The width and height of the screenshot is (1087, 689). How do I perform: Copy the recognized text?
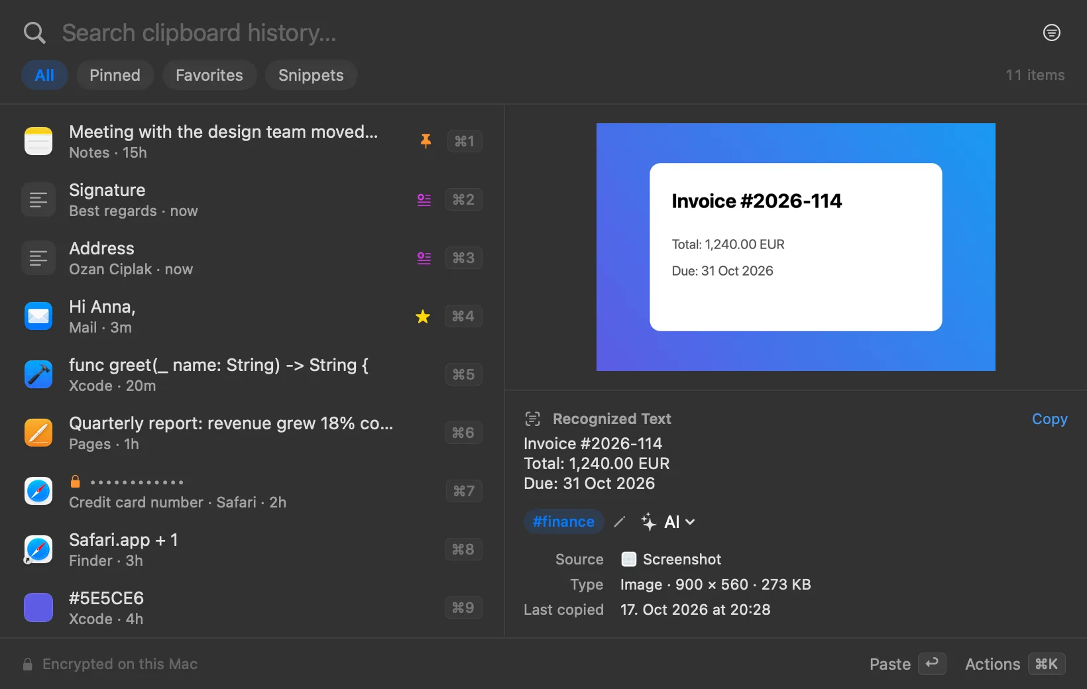point(1049,419)
